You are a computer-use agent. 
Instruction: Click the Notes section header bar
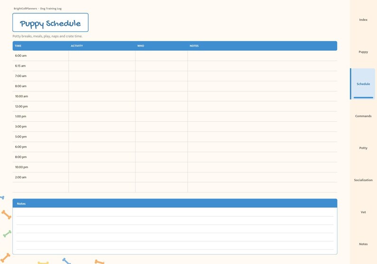tap(175, 203)
